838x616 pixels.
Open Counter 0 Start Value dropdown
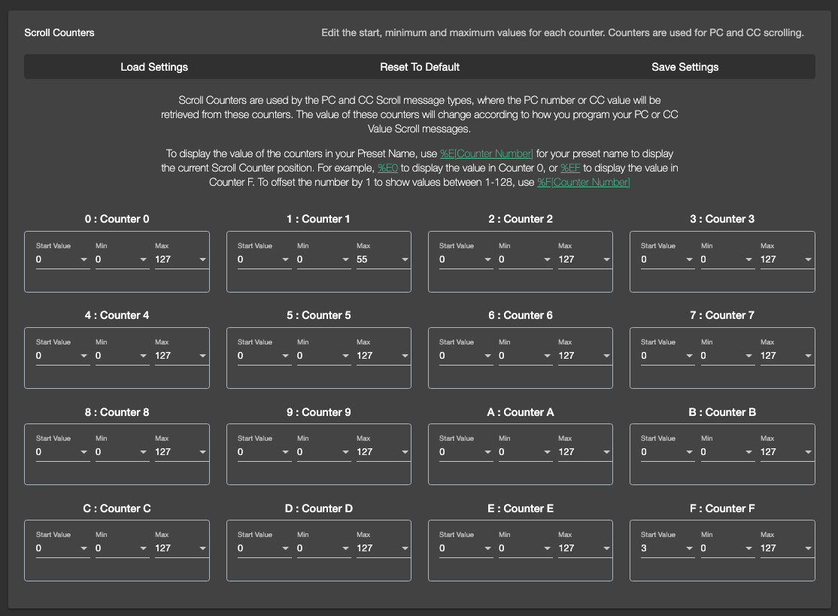(62, 259)
